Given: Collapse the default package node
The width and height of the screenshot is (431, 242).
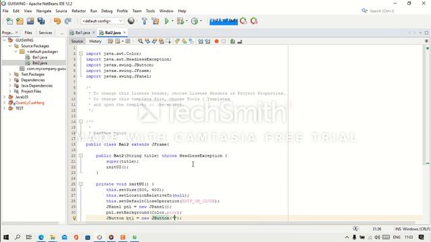Looking at the screenshot, I should tap(15, 52).
